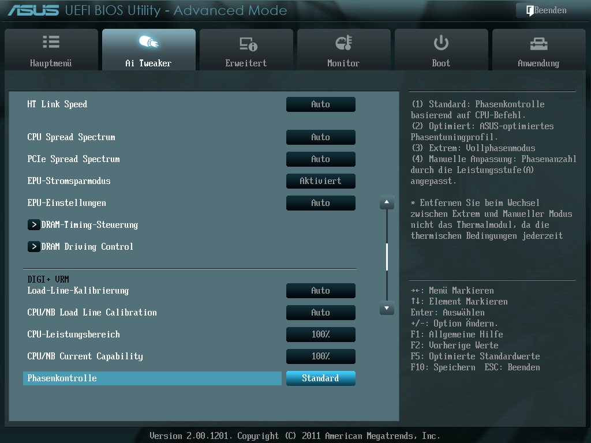Click the version copyright footer text
The image size is (591, 443).
(x=295, y=436)
